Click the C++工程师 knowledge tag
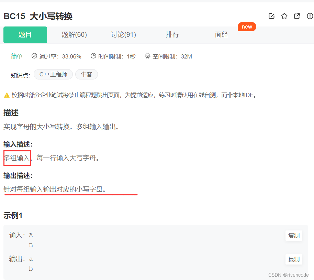Viewport: 314px width, 280px height. 53,74
